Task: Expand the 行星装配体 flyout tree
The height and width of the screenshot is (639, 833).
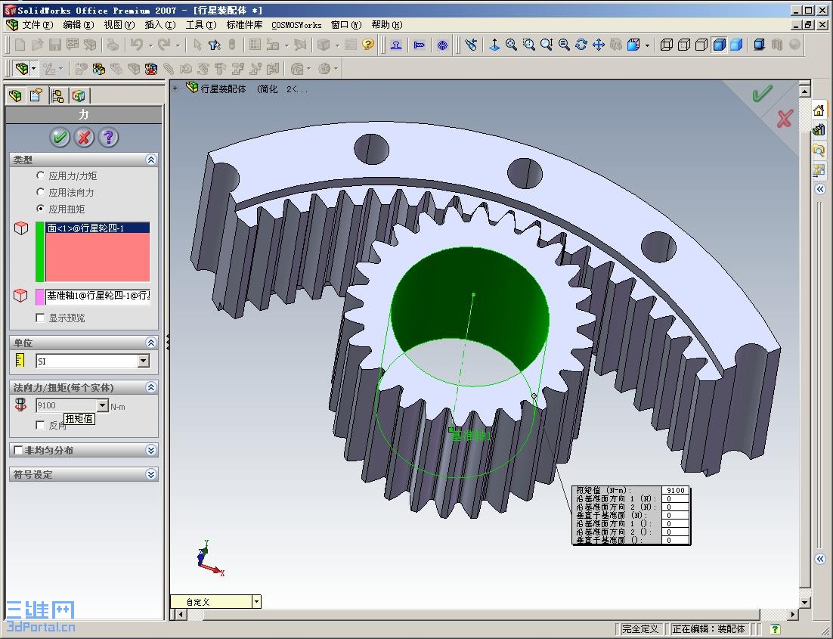Action: tap(175, 88)
